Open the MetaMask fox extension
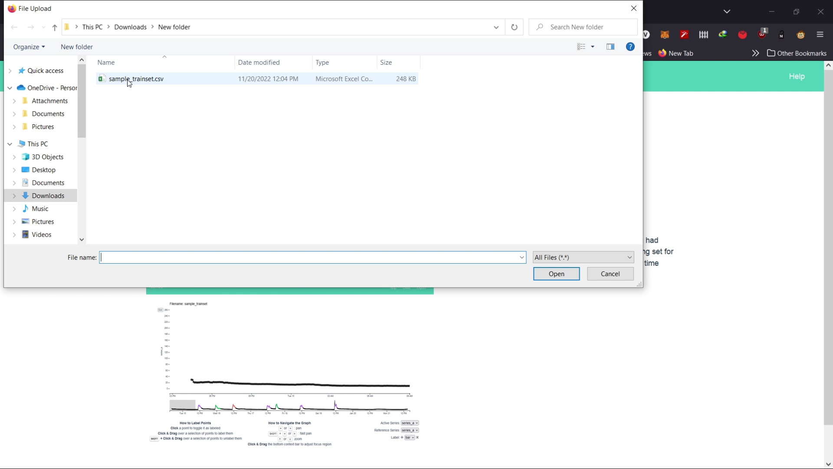Screen dimensions: 833x469 coord(665,35)
